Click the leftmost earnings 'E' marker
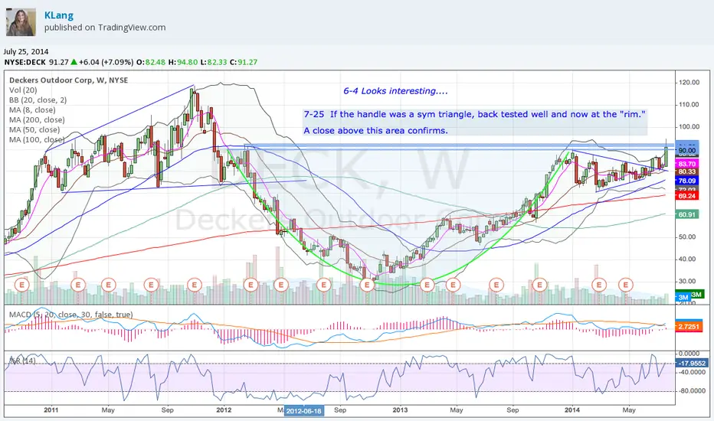 (x=21, y=286)
